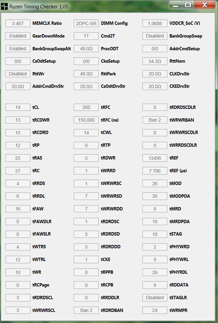Image resolution: width=218 pixels, height=323 pixels.
Task: Select the tWTRL value 12 field
Action: pyautogui.click(x=18, y=260)
